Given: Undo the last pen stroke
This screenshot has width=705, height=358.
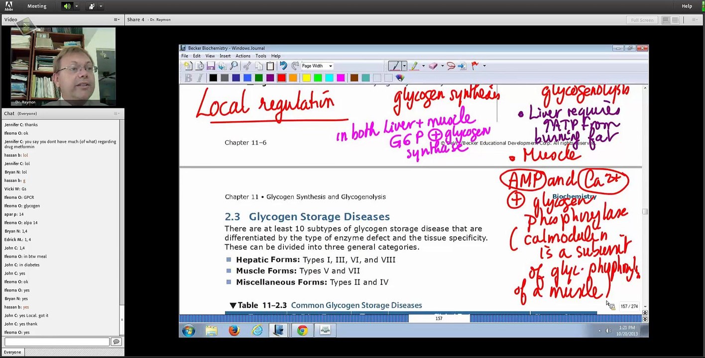Looking at the screenshot, I should tap(283, 66).
